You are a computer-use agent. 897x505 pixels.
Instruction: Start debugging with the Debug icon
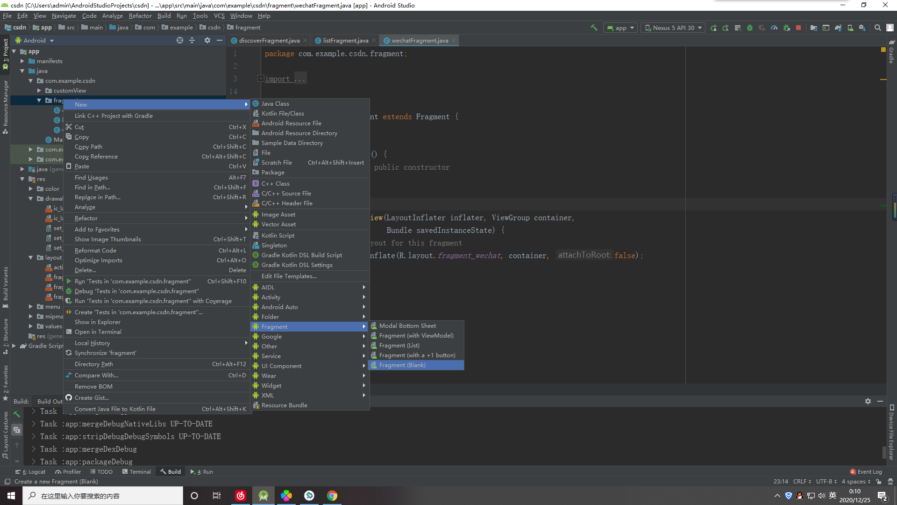pos(750,28)
